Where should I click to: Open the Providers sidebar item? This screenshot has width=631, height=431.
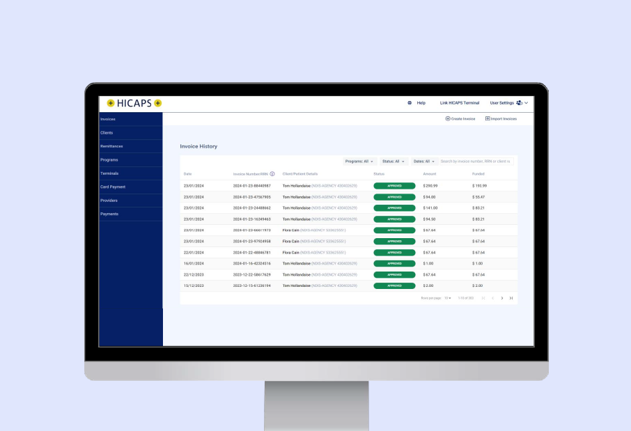[x=109, y=201]
